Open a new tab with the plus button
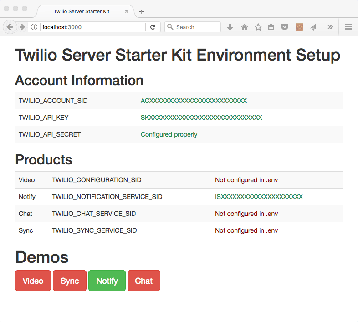358x322 pixels. pos(142,11)
